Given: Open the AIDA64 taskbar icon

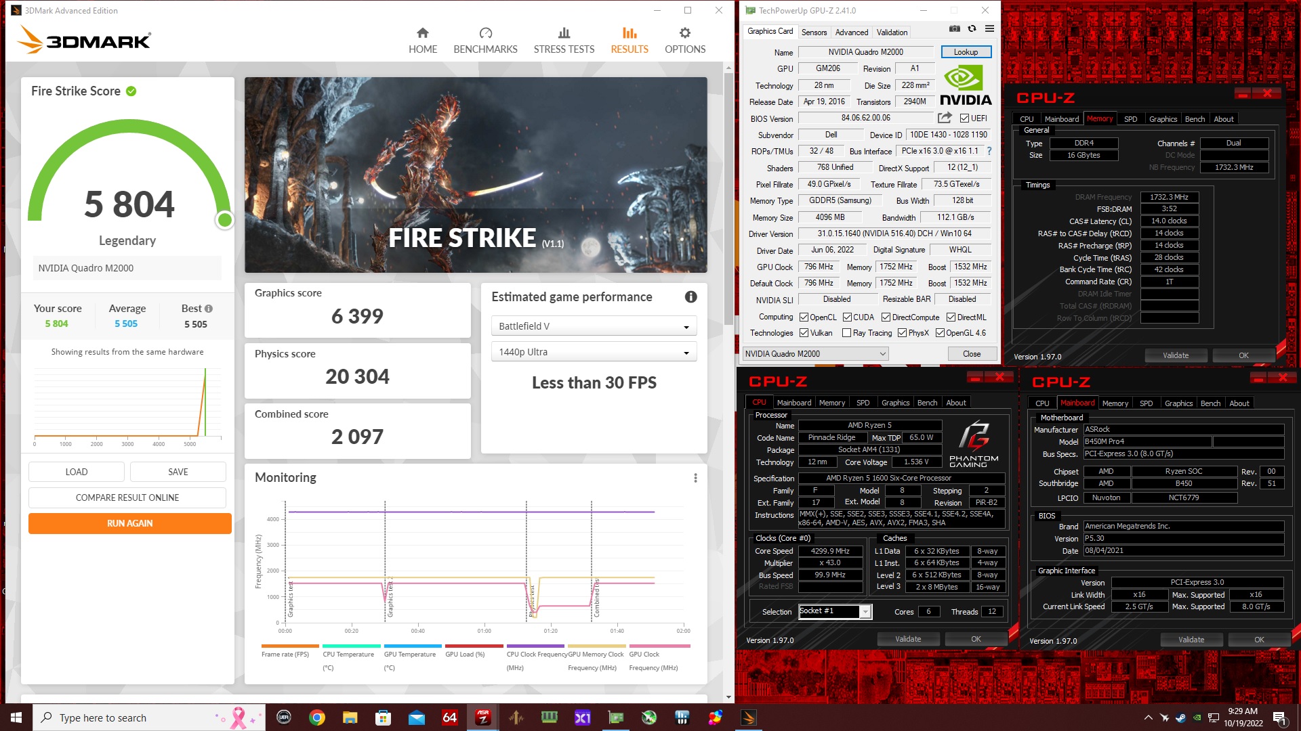Looking at the screenshot, I should (x=449, y=717).
